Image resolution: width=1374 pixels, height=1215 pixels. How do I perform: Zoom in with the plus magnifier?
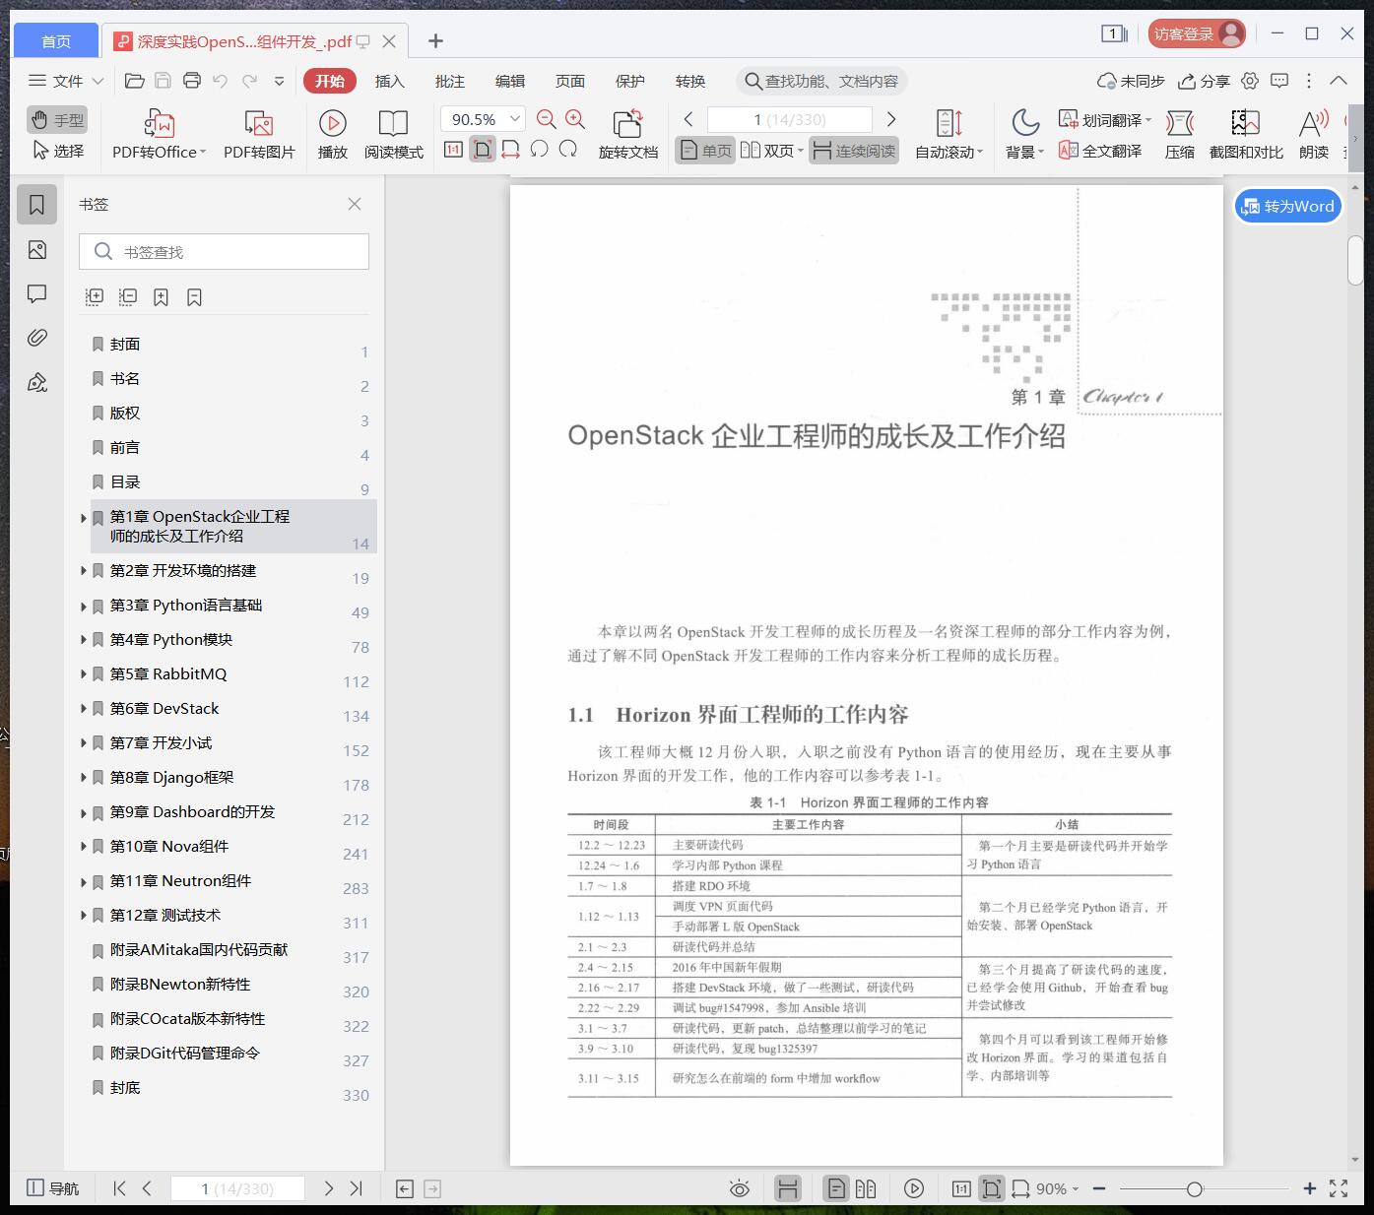(x=575, y=119)
